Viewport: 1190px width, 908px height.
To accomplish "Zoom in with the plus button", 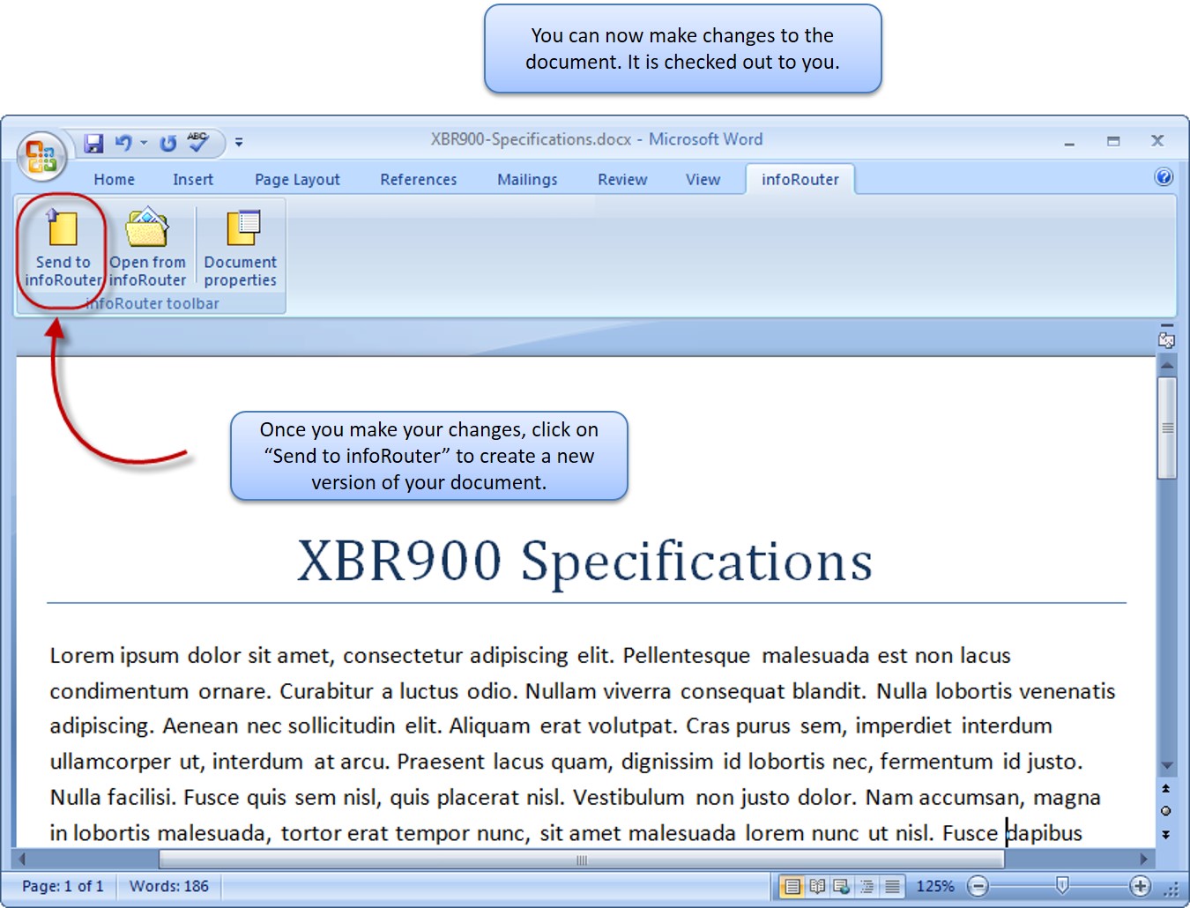I will pos(1140,886).
